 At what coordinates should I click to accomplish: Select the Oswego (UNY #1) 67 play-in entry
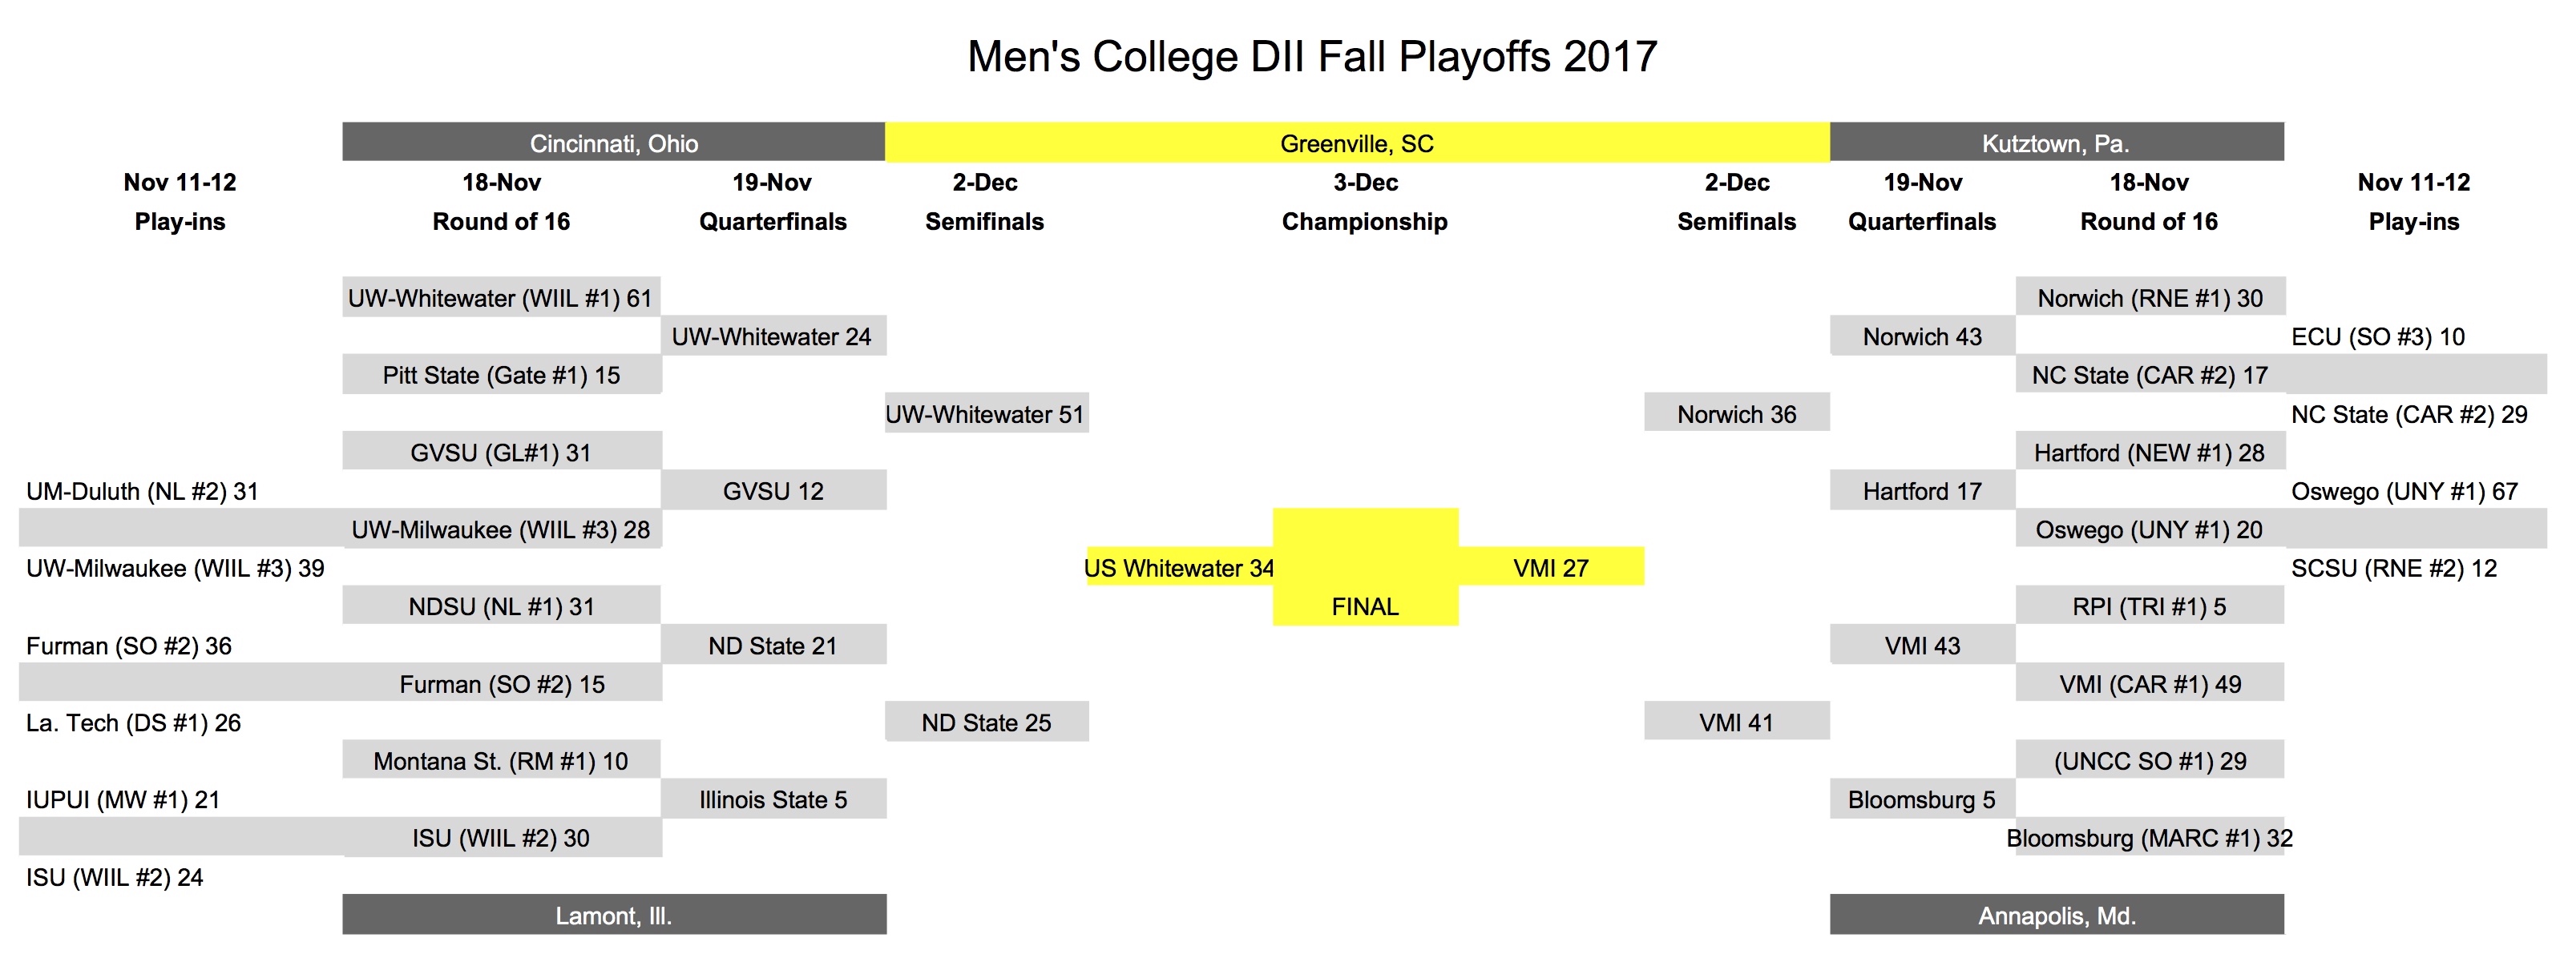2404,490
